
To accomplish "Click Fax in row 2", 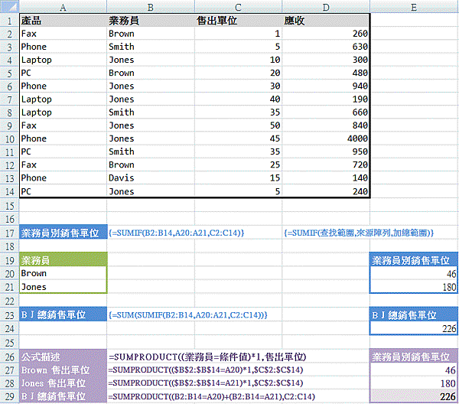I will click(x=63, y=34).
